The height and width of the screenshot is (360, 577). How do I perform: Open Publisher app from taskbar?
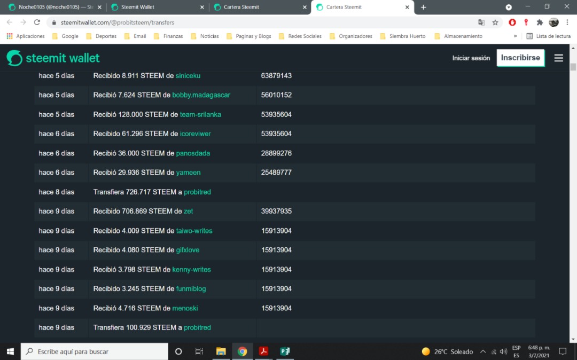pyautogui.click(x=285, y=351)
